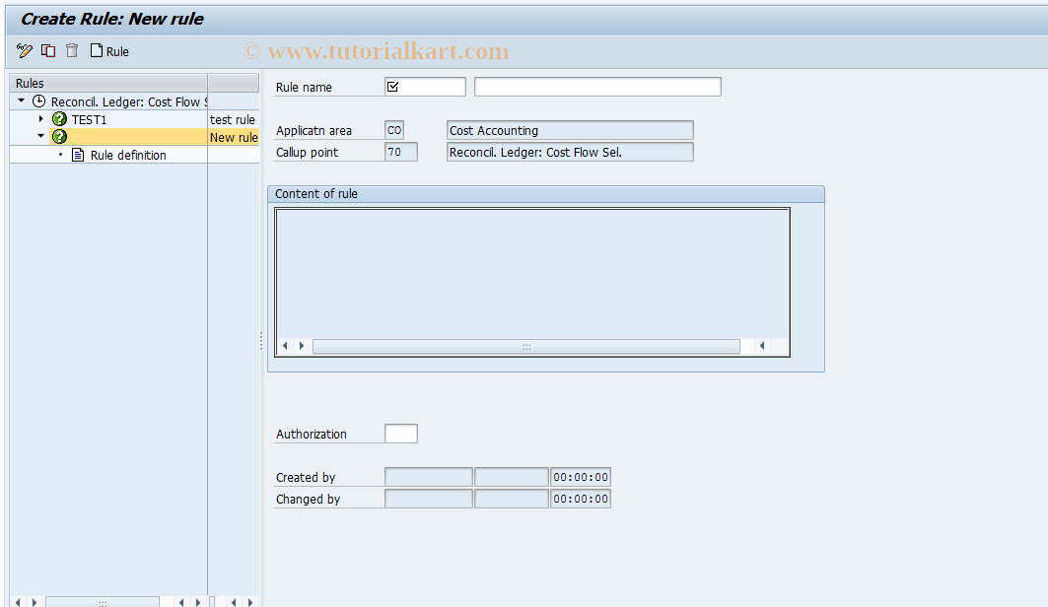
Task: Select the Change/Edit pencil icon
Action: [24, 50]
